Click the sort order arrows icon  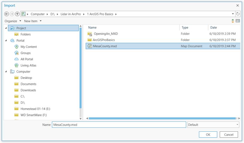(233, 21)
